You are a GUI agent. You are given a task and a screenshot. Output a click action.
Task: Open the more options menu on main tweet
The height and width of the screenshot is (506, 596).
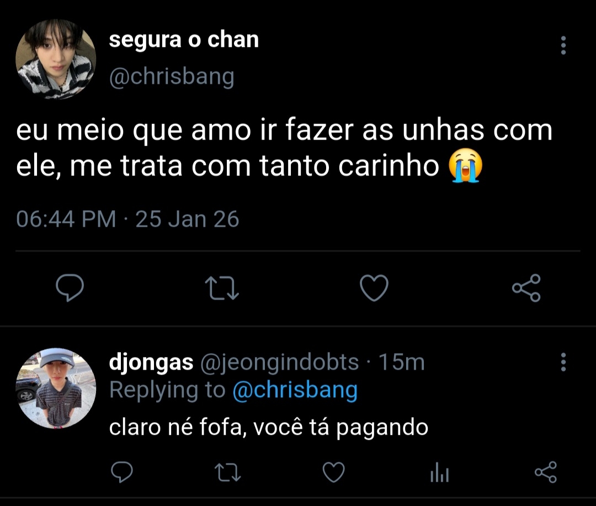(x=563, y=45)
